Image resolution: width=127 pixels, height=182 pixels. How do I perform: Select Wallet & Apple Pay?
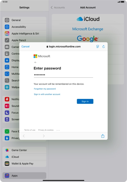tap(24, 163)
